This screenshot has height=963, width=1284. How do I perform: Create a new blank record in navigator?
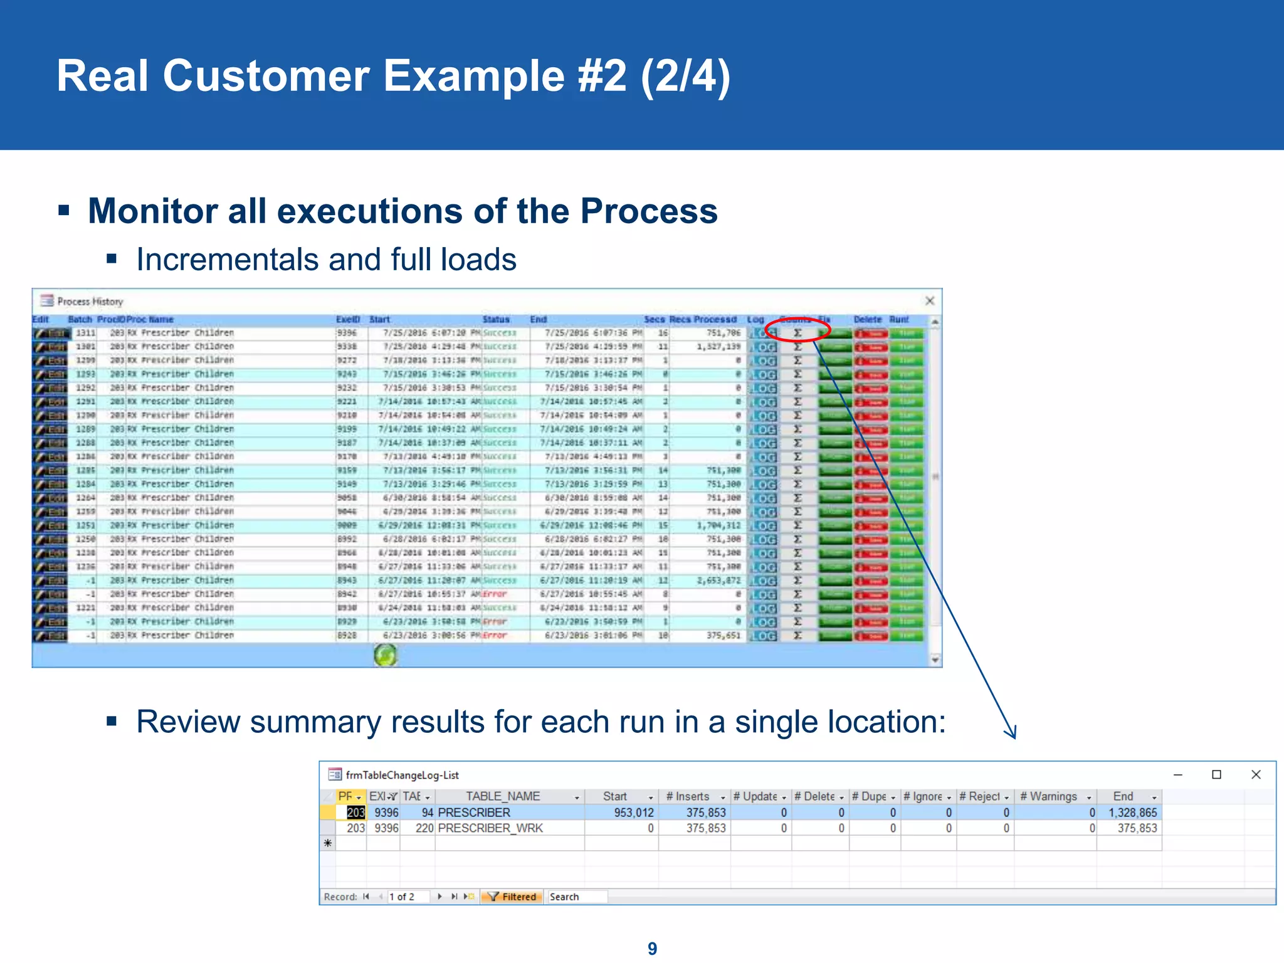[x=468, y=897]
